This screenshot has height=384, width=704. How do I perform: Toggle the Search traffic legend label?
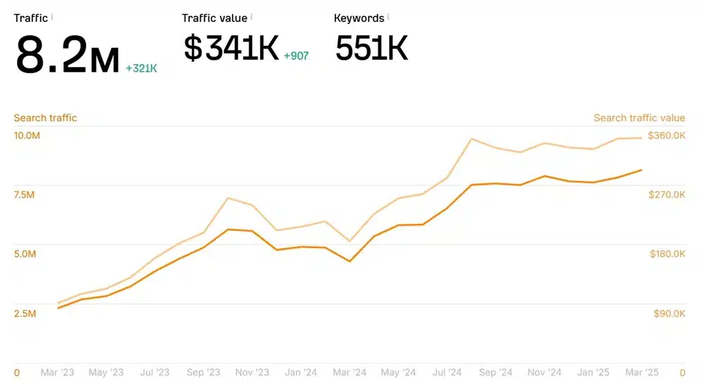click(45, 118)
